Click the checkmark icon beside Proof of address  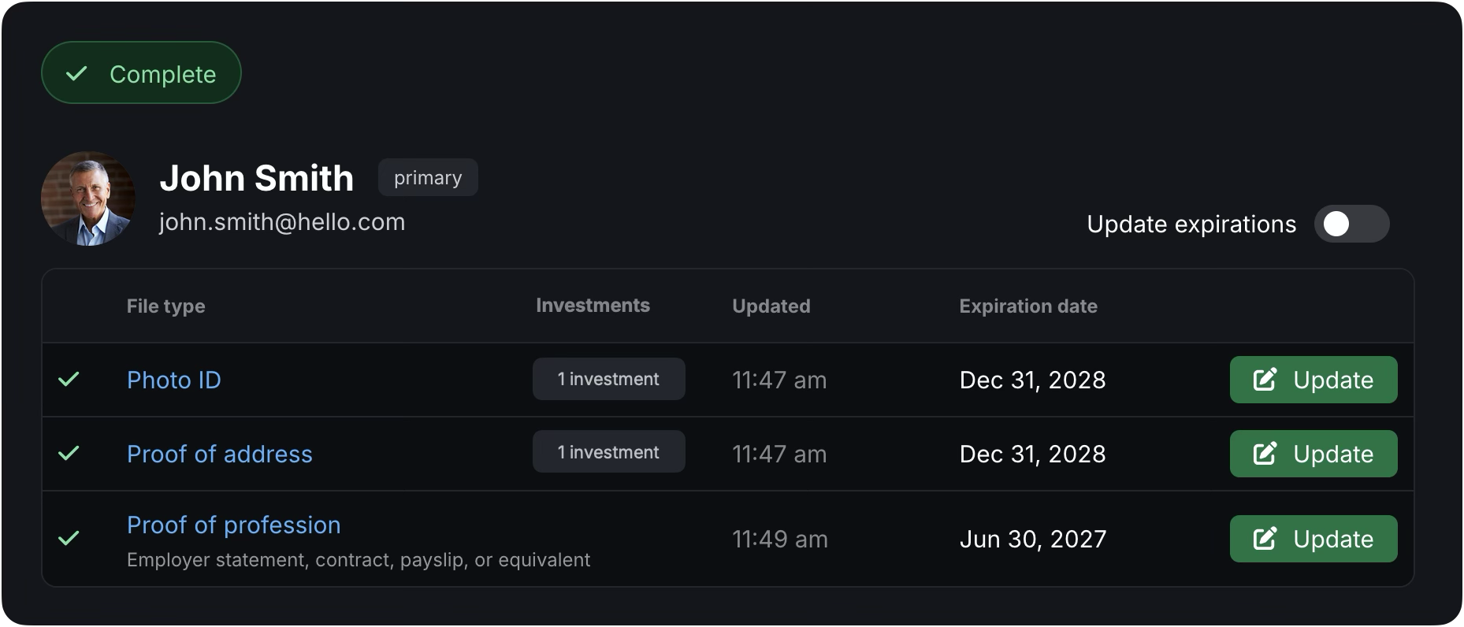69,454
